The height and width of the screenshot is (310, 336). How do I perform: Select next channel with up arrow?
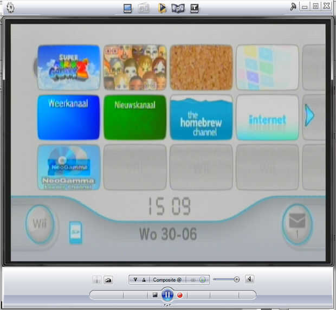(x=144, y=280)
